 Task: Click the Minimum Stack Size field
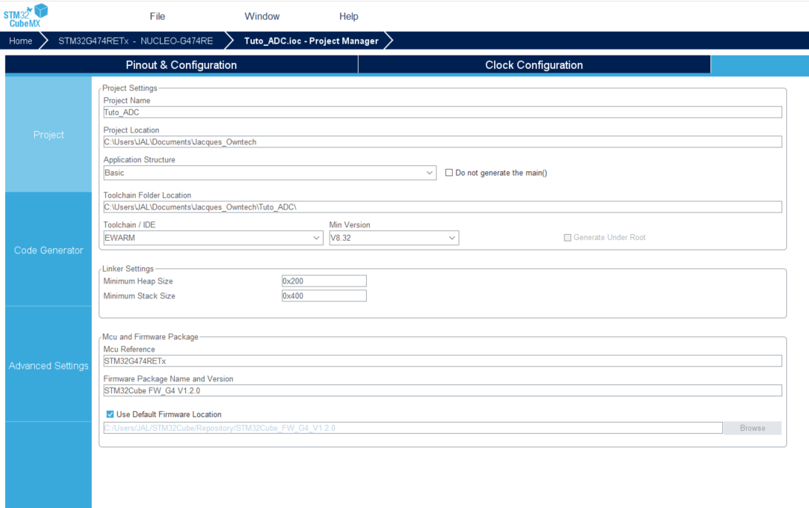click(x=324, y=296)
